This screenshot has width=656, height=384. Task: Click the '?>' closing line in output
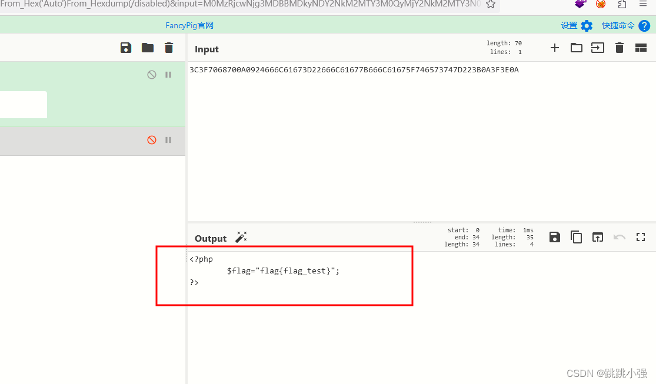(194, 283)
